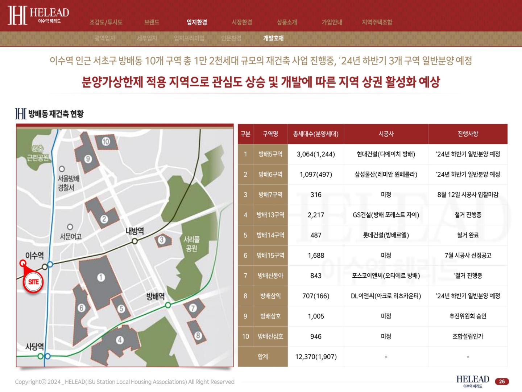The width and height of the screenshot is (522, 392).
Task: Open the 브랜드 menu
Action: coord(152,22)
